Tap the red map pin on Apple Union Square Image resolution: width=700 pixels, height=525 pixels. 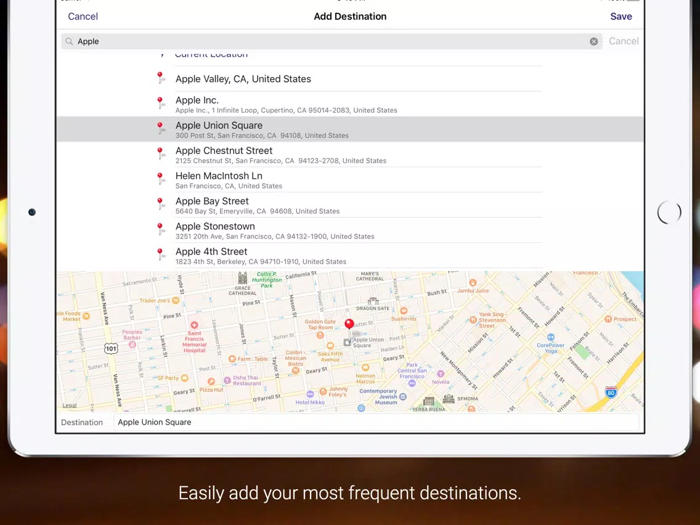[349, 325]
